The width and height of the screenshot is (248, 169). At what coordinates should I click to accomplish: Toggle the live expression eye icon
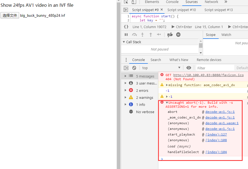pos(188,68)
